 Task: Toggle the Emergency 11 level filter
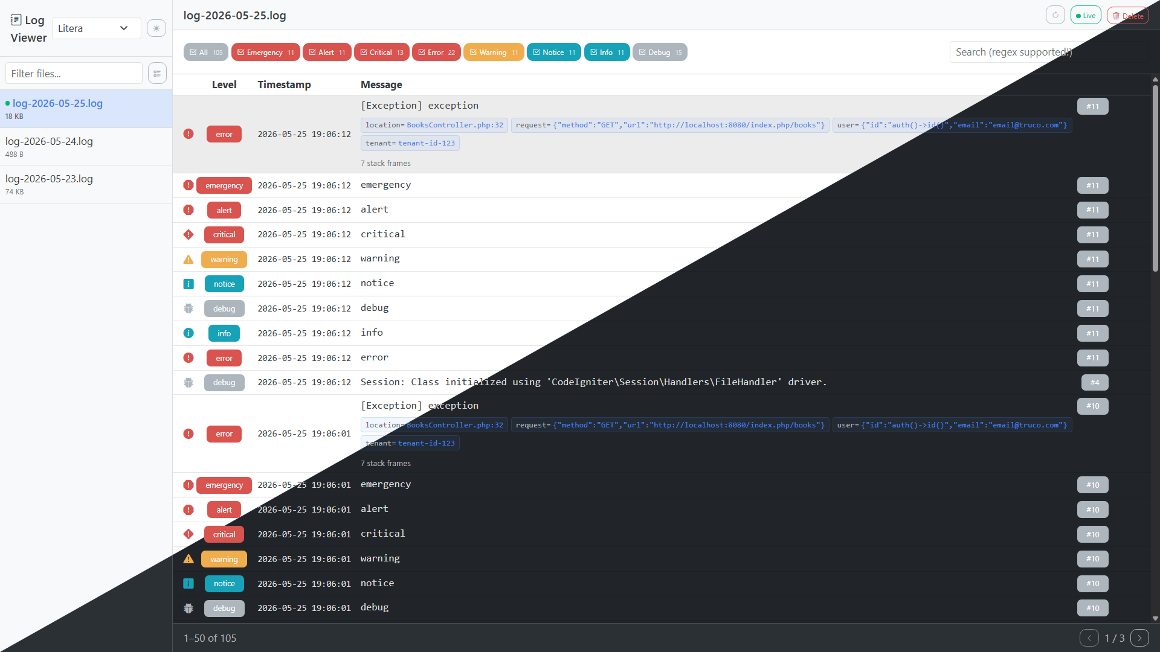(266, 53)
